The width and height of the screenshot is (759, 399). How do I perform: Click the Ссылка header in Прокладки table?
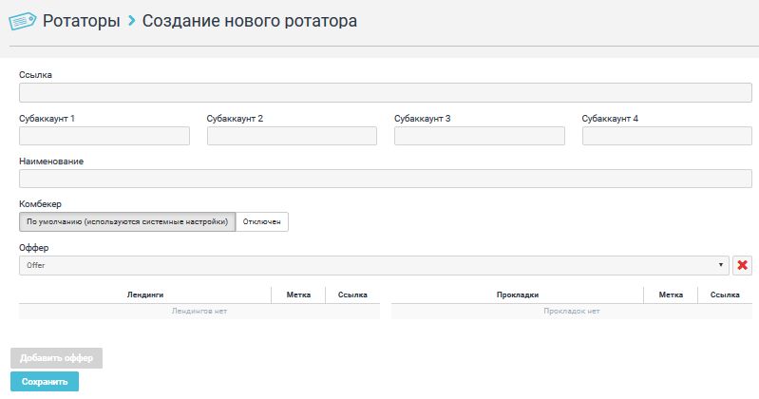pyautogui.click(x=725, y=294)
